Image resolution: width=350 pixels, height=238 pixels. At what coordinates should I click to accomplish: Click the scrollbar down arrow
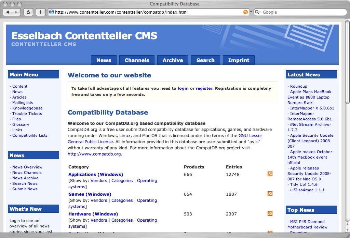tap(347, 229)
